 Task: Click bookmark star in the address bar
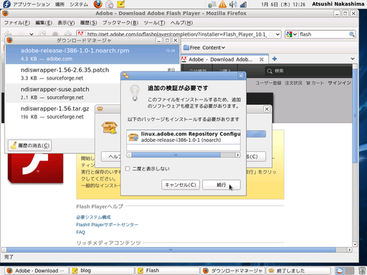(271, 34)
